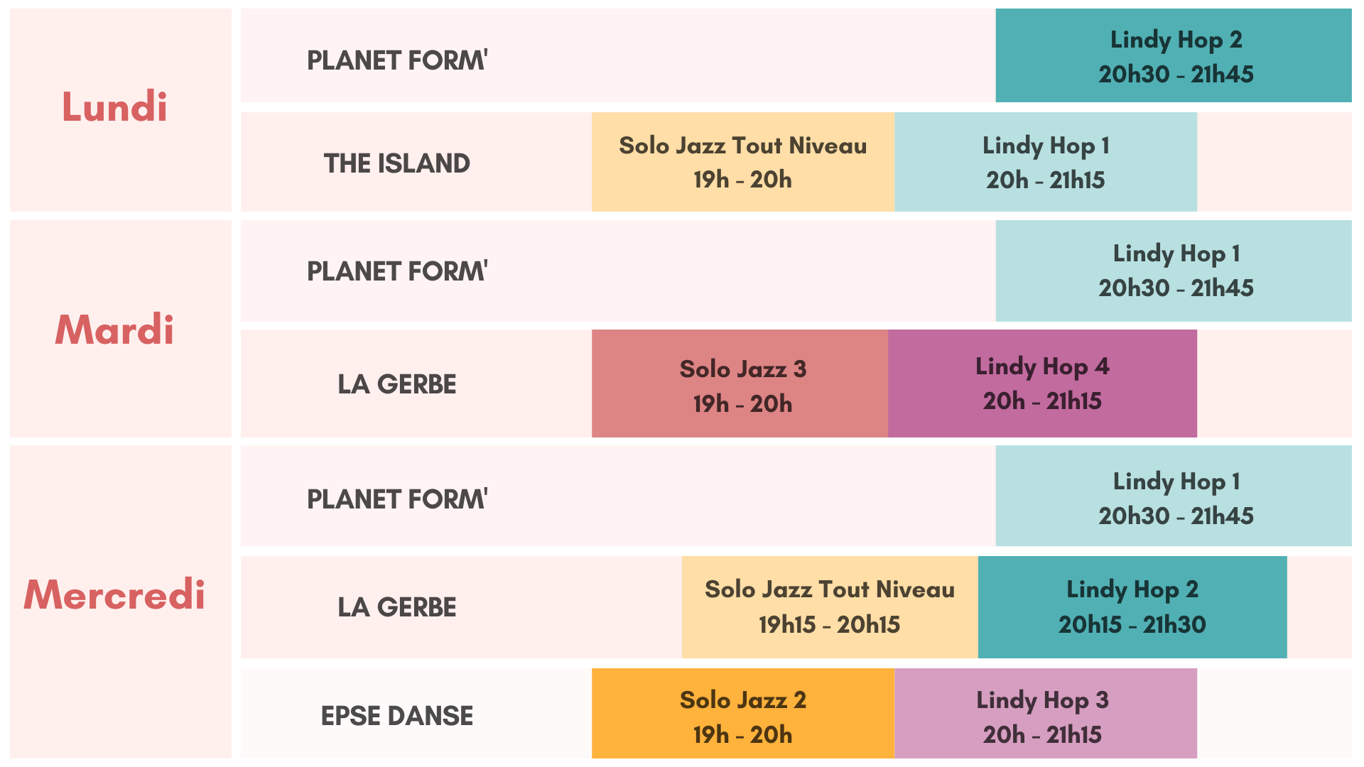Select Monday Lindy Hop 2 at Planet Form'
The height and width of the screenshot is (767, 1364).
pyautogui.click(x=1174, y=55)
